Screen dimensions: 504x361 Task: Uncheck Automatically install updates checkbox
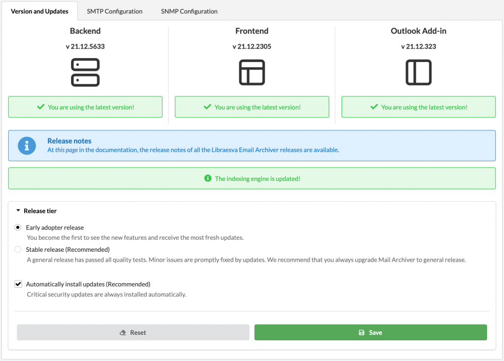[18, 284]
